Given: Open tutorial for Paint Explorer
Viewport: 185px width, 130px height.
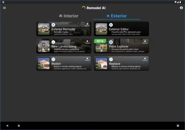Looking at the screenshot, I should [145, 42].
